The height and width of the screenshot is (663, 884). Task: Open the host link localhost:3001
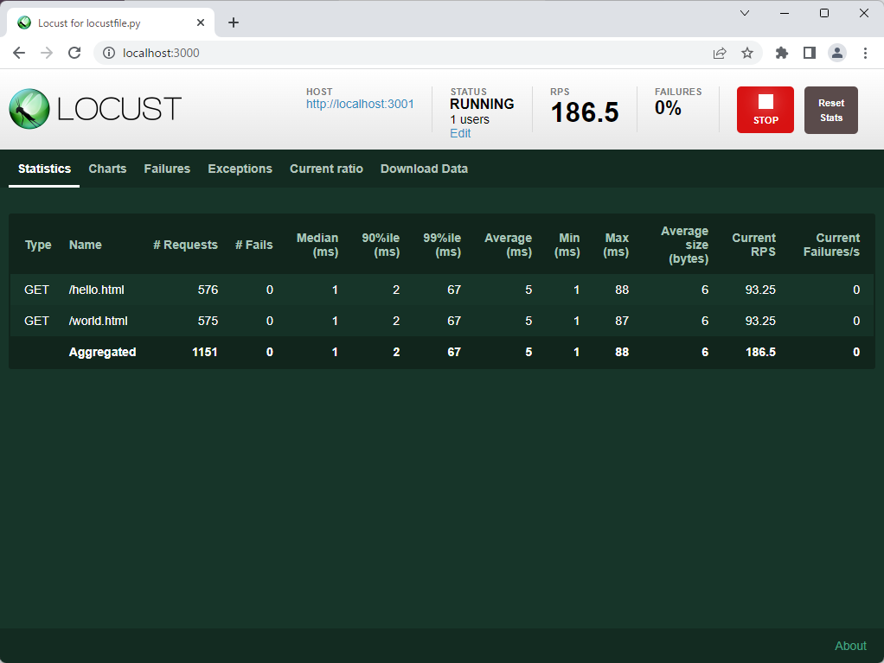[x=360, y=104]
